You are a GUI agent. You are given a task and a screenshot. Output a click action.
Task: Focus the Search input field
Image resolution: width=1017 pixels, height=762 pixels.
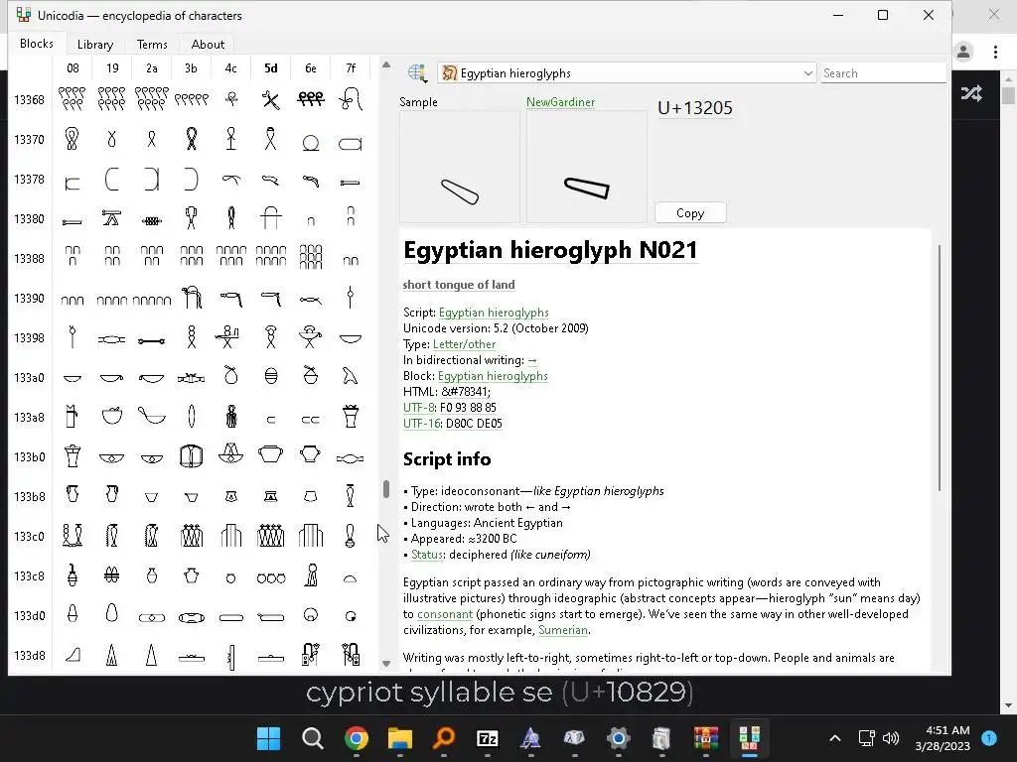click(883, 73)
